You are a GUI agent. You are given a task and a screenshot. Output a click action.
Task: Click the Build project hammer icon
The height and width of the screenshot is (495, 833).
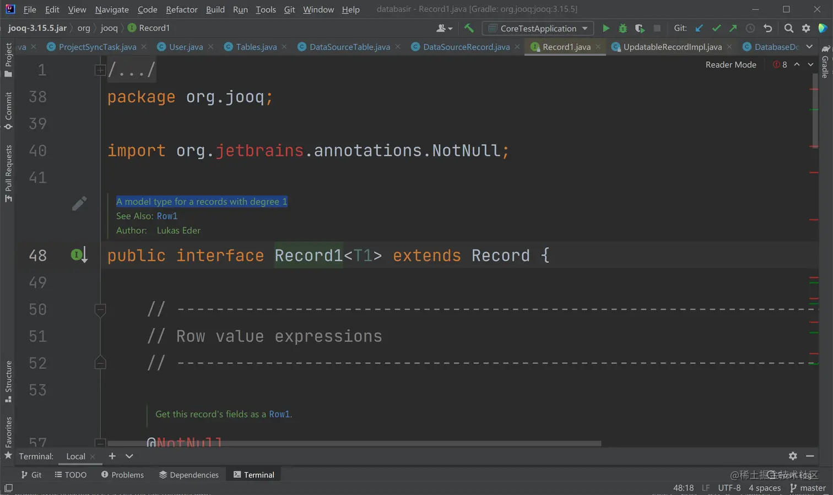(469, 28)
